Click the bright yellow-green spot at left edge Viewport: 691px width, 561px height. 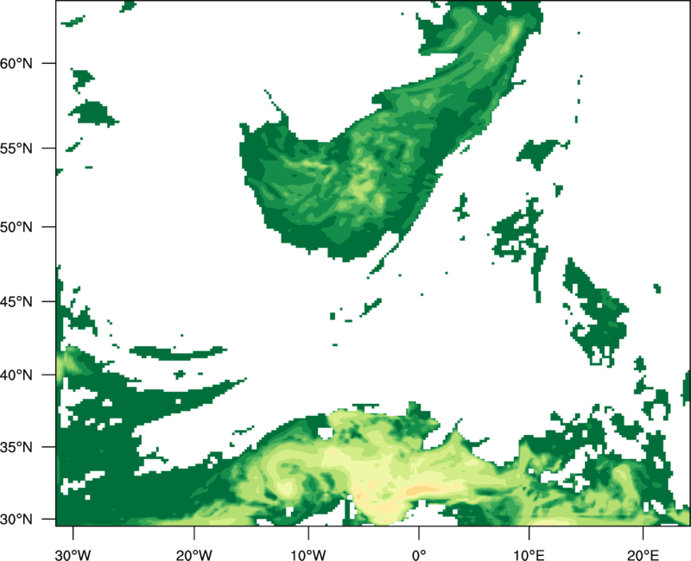(x=60, y=367)
